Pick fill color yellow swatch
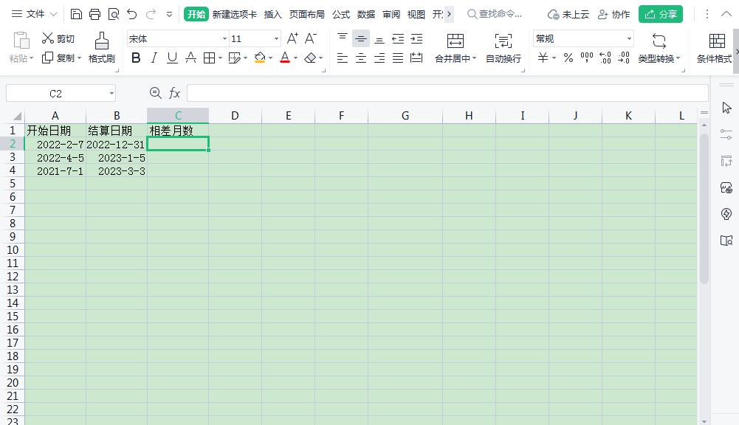Screen dimensions: 739x425 260,58
